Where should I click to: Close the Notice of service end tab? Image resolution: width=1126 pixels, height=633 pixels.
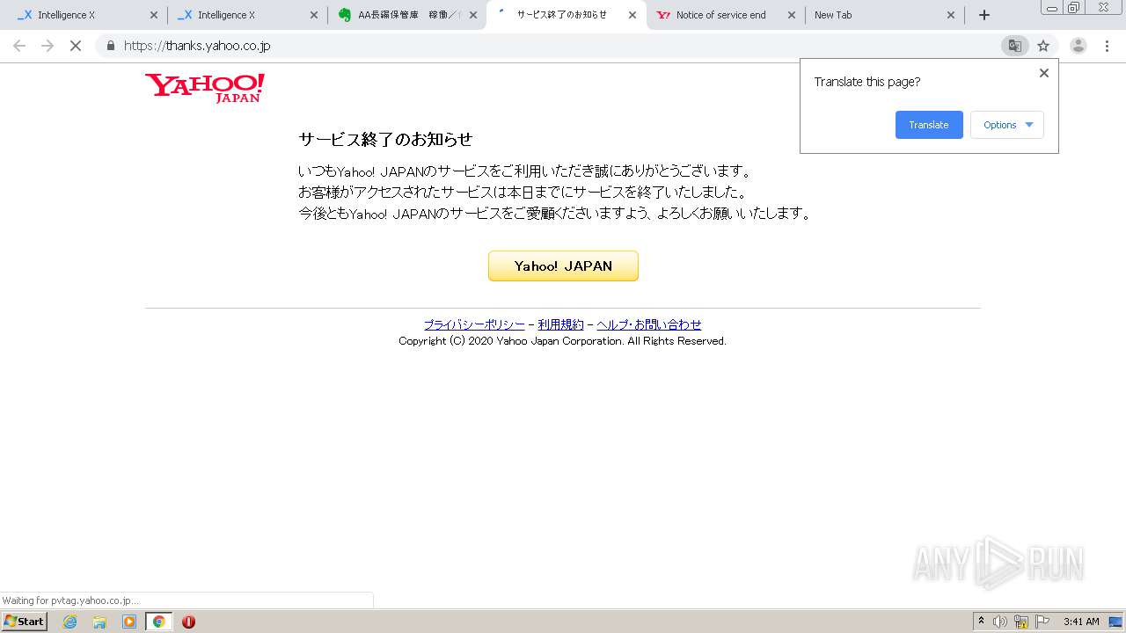click(x=791, y=15)
